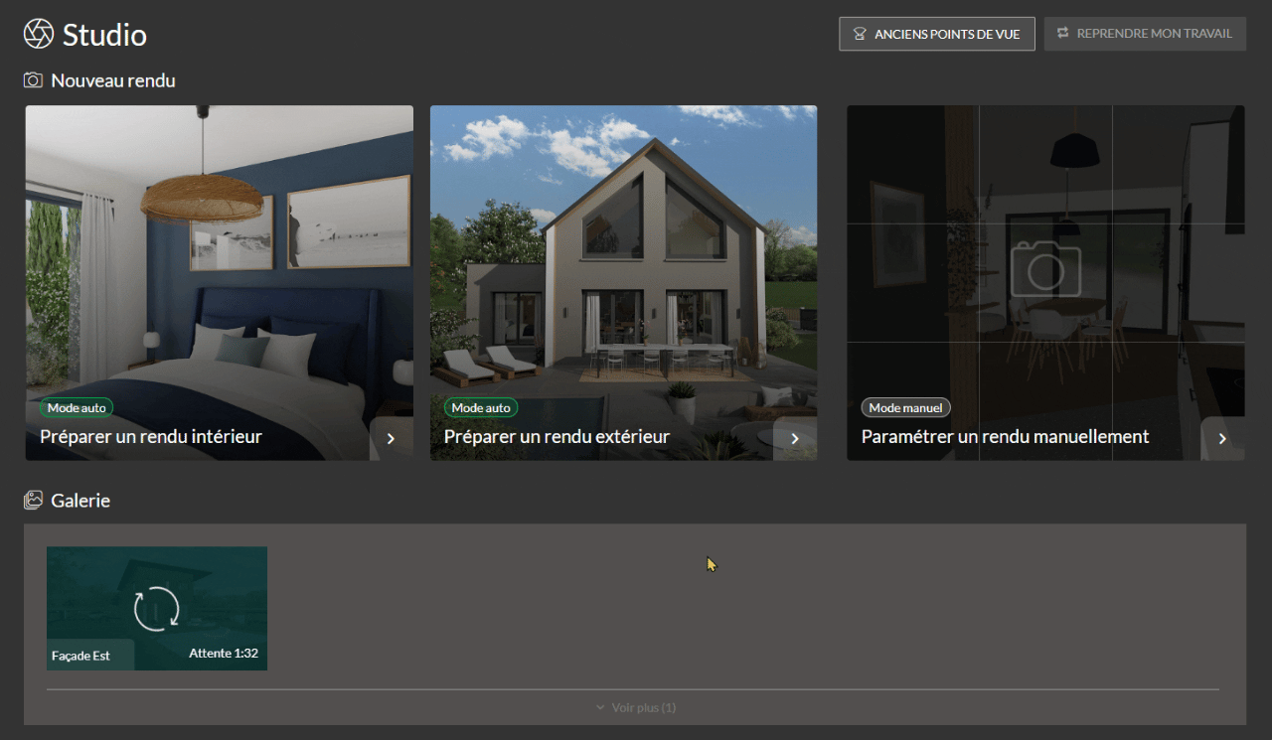The height and width of the screenshot is (740, 1272).
Task: Click the circular arrows loading icon on Façade Est
Action: (x=157, y=608)
